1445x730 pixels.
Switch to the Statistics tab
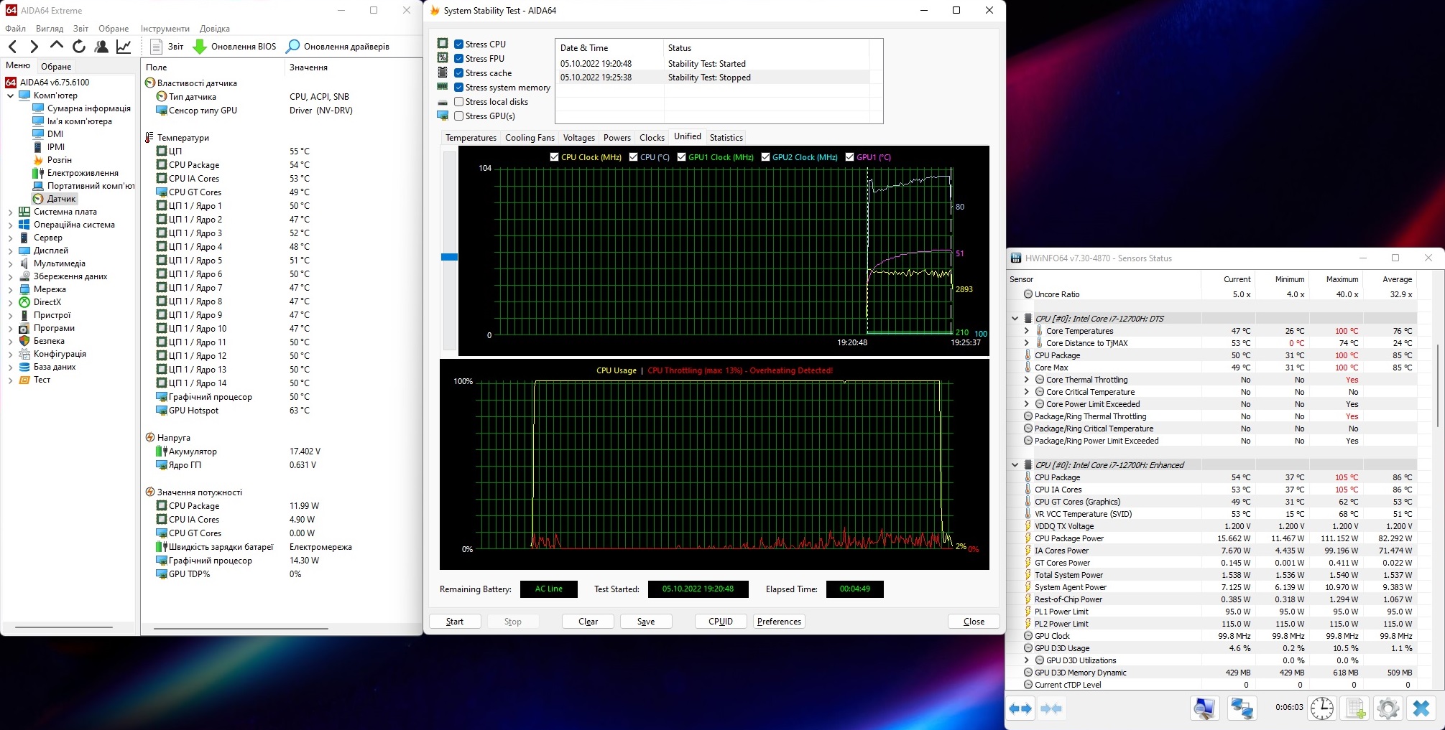pos(726,137)
